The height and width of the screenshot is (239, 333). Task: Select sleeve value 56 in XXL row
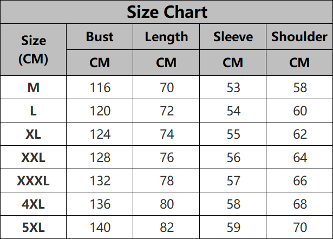point(233,158)
